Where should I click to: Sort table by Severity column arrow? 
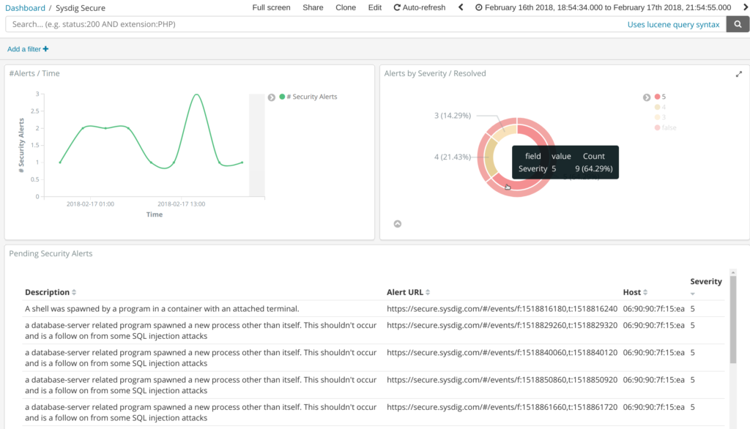coord(693,294)
